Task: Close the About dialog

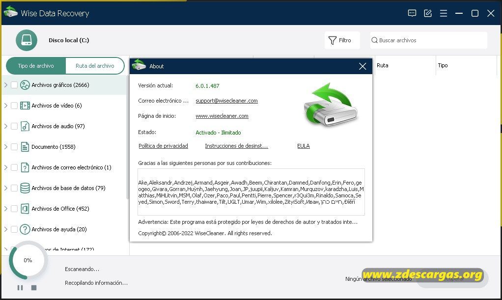Action: [363, 66]
